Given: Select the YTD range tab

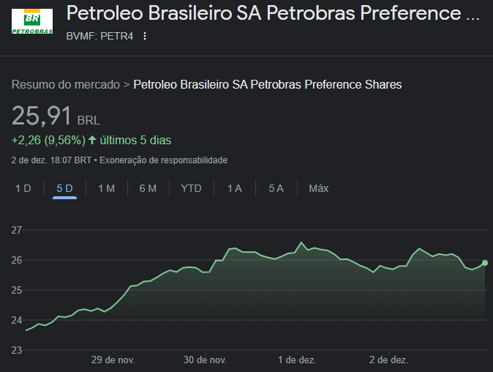Looking at the screenshot, I should [191, 188].
